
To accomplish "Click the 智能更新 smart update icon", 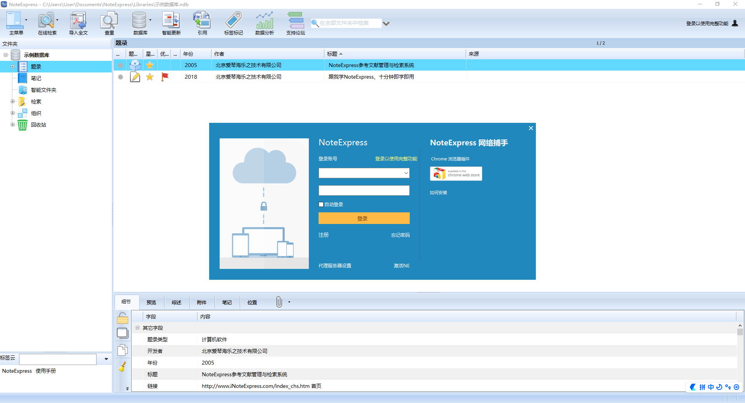I will (171, 23).
